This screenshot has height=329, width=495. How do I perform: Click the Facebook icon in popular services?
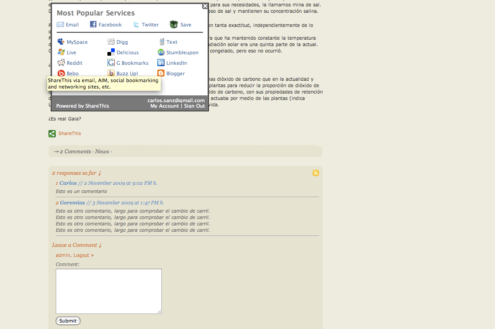93,24
